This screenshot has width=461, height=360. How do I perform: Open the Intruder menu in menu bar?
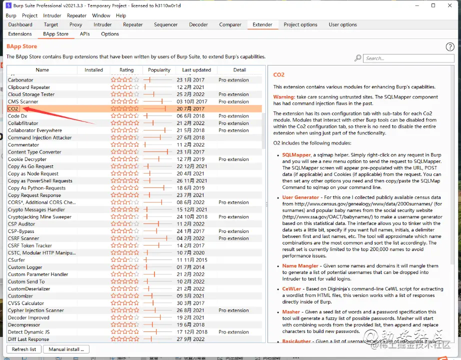tap(52, 15)
